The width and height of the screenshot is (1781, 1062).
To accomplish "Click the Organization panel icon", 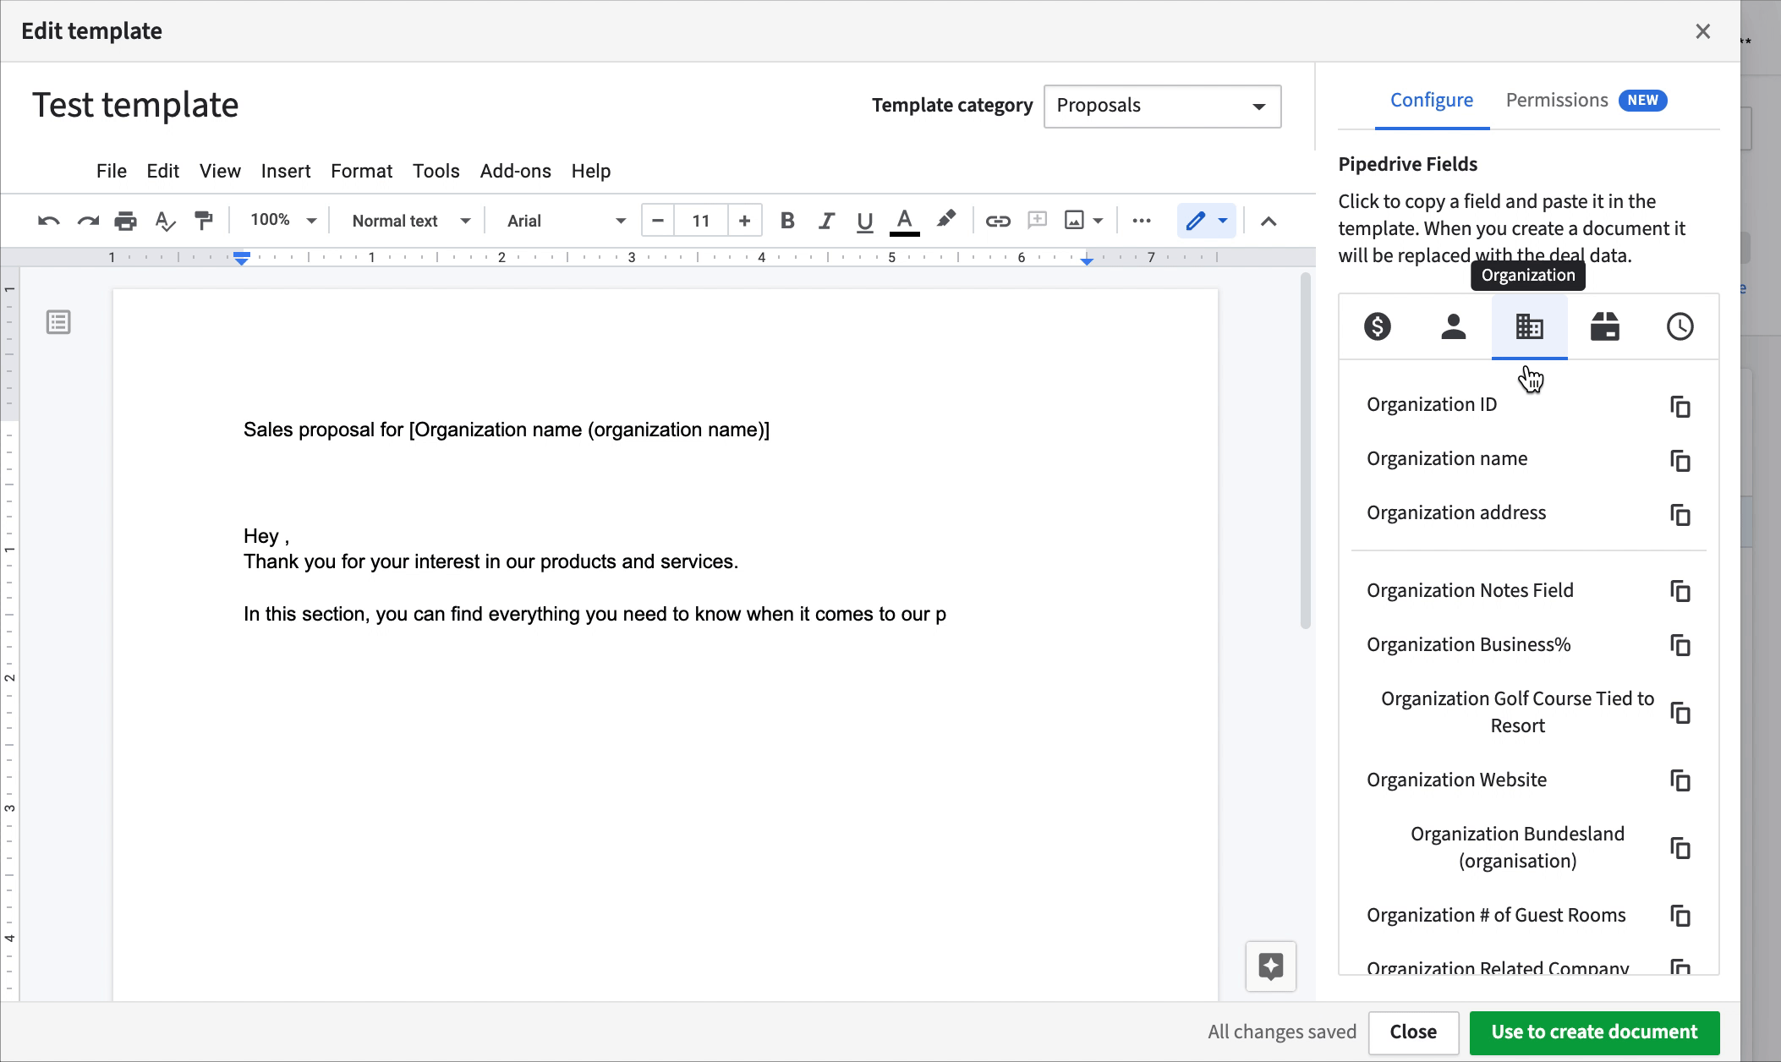I will (x=1528, y=326).
